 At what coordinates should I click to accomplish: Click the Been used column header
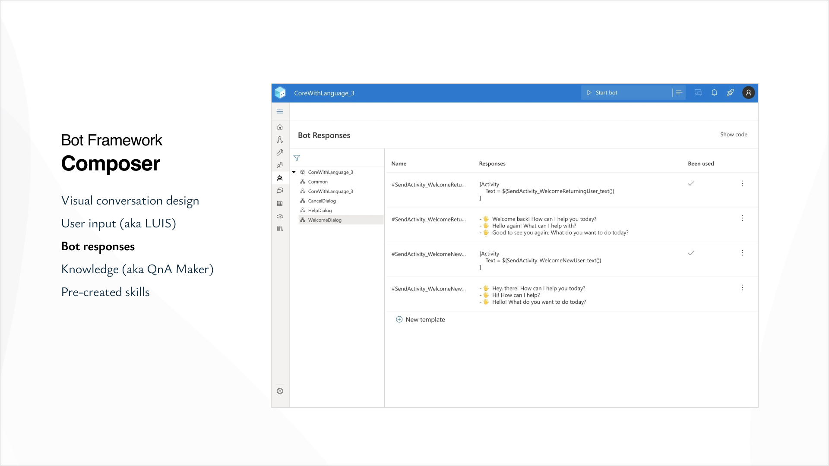click(x=701, y=164)
